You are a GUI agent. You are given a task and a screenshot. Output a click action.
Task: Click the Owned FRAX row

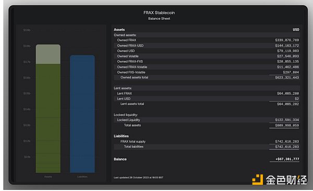(x=207, y=40)
